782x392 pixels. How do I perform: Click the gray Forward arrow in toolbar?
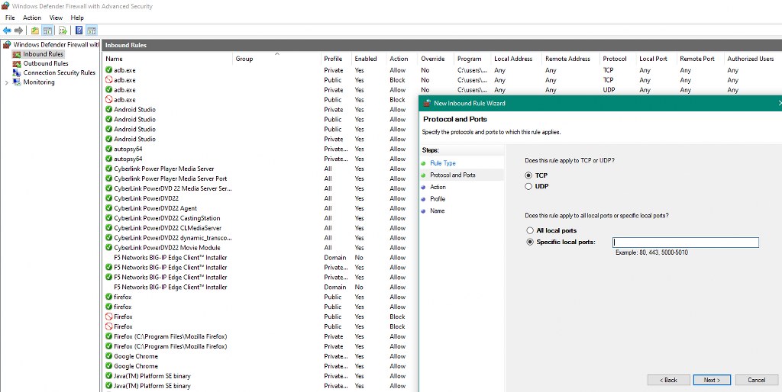tap(18, 31)
